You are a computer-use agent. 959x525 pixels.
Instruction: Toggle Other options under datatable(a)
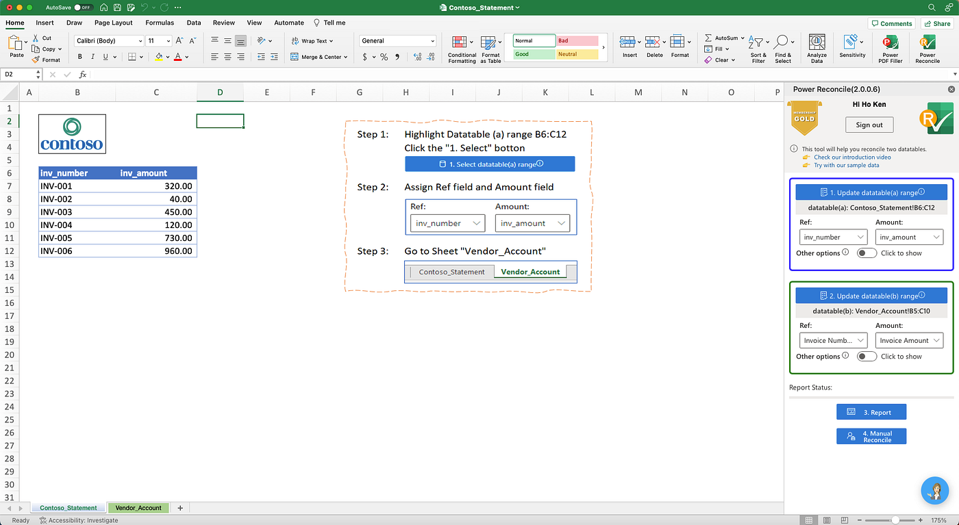(x=867, y=253)
